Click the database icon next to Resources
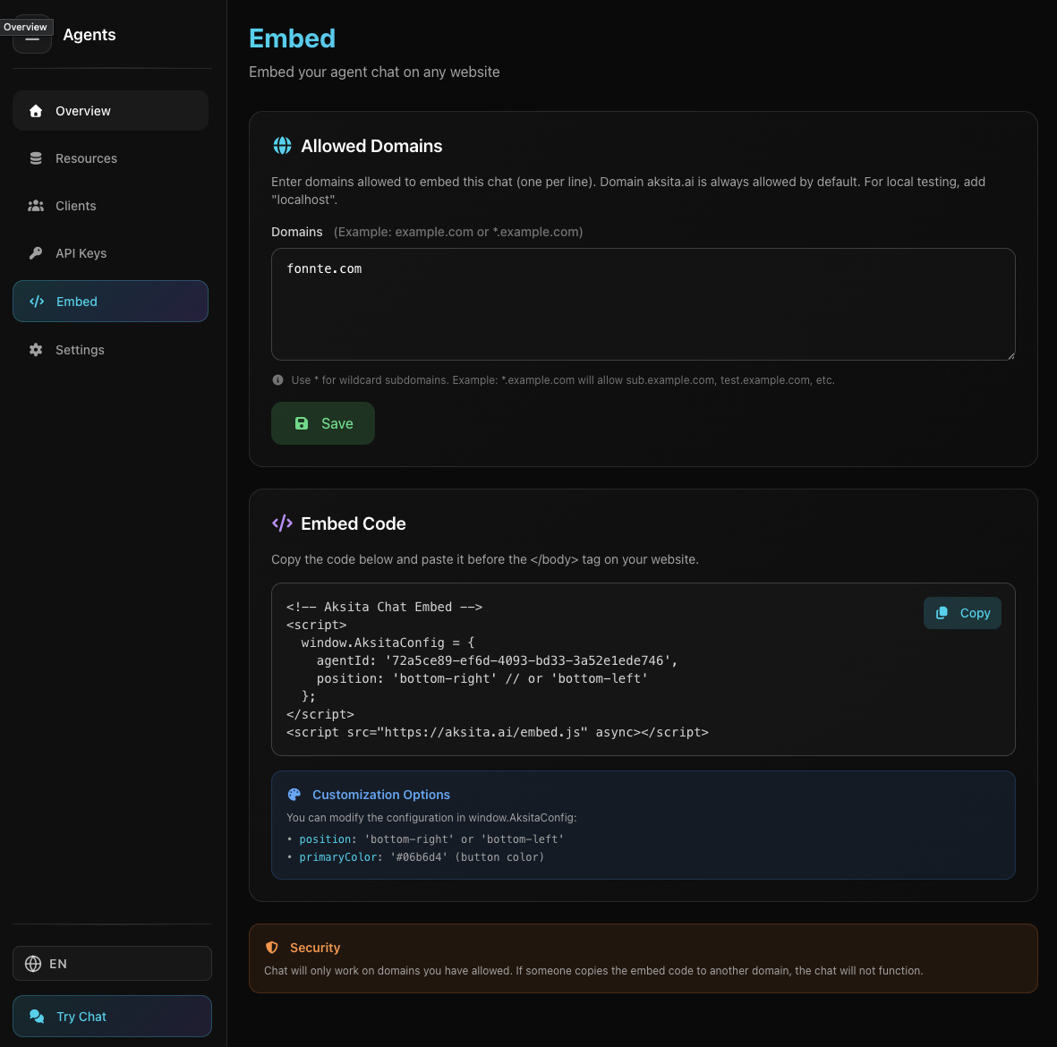The height and width of the screenshot is (1047, 1057). tap(36, 158)
